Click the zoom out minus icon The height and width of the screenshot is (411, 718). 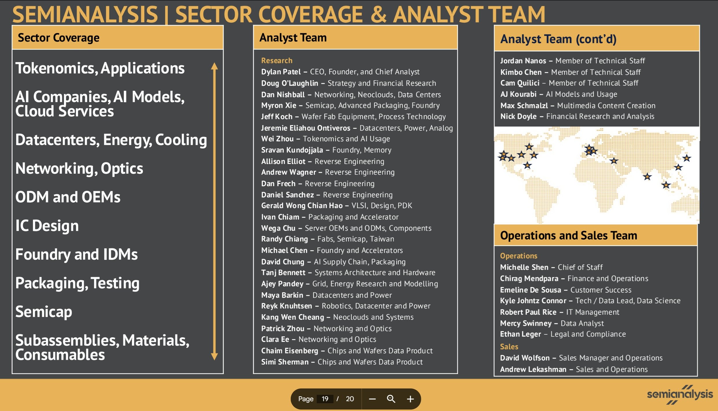(372, 399)
